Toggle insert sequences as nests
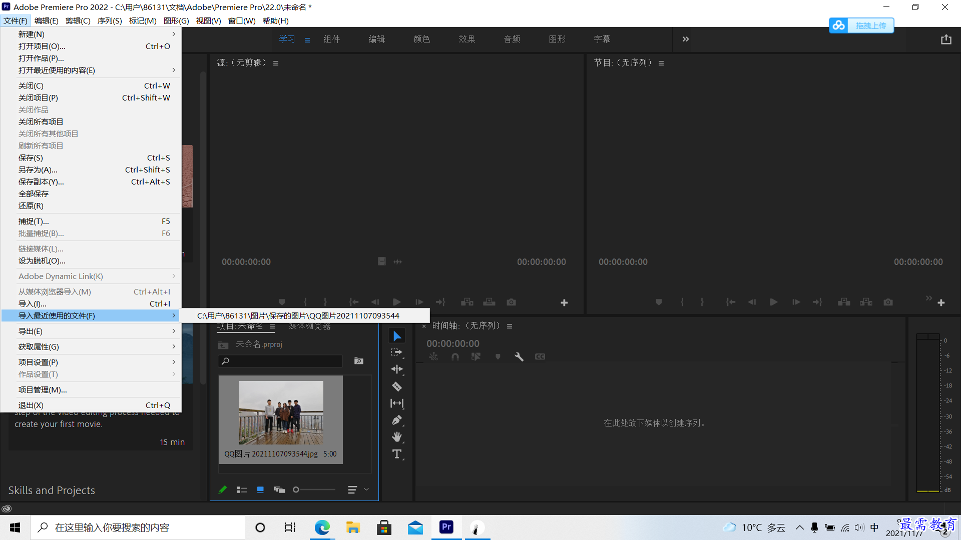 (433, 356)
